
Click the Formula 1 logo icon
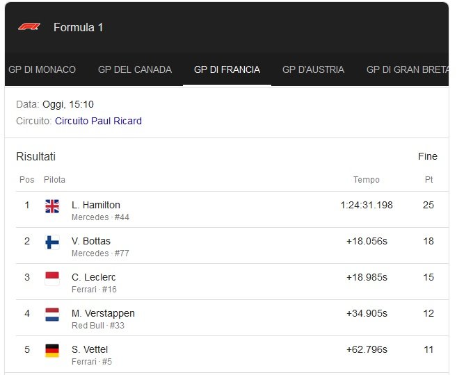pos(29,27)
